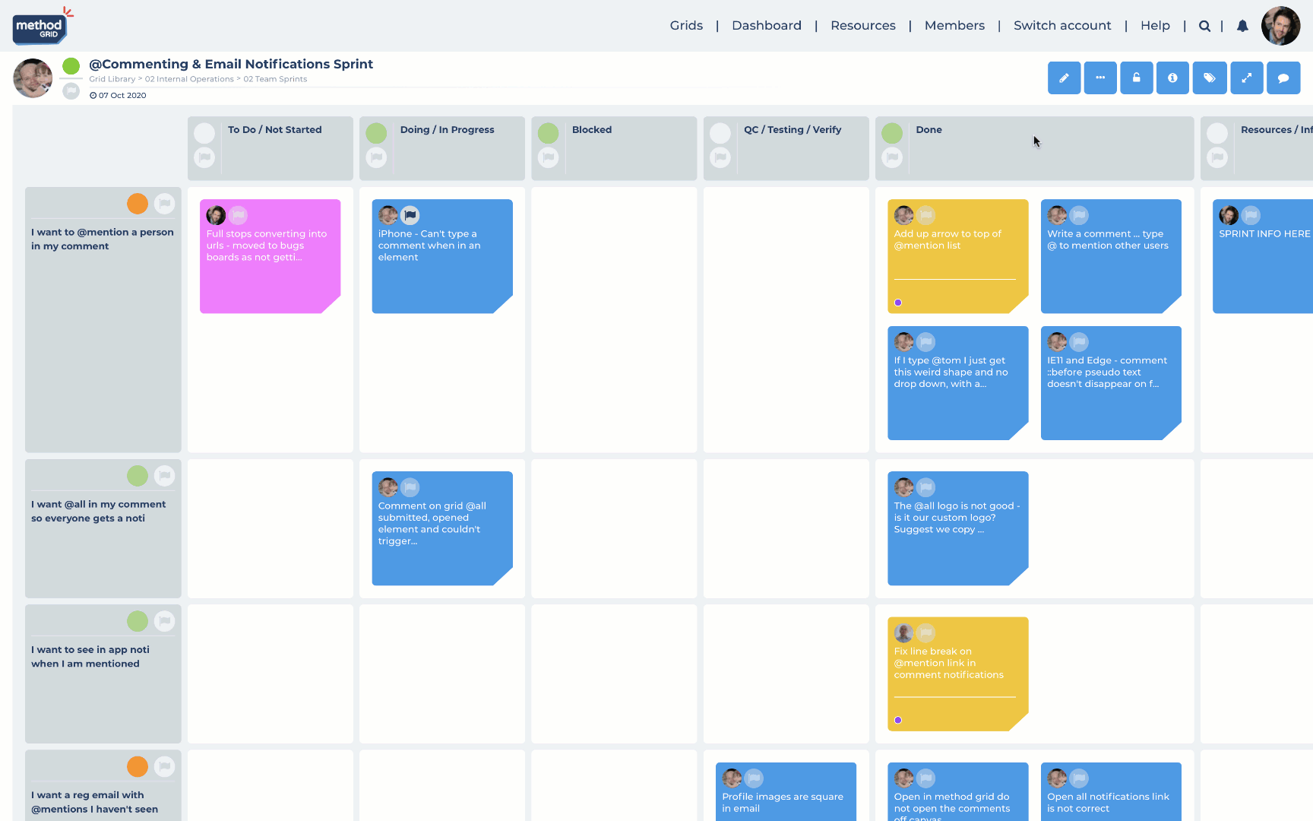
Task: Open 'The @all logo is not good' card
Action: [957, 528]
